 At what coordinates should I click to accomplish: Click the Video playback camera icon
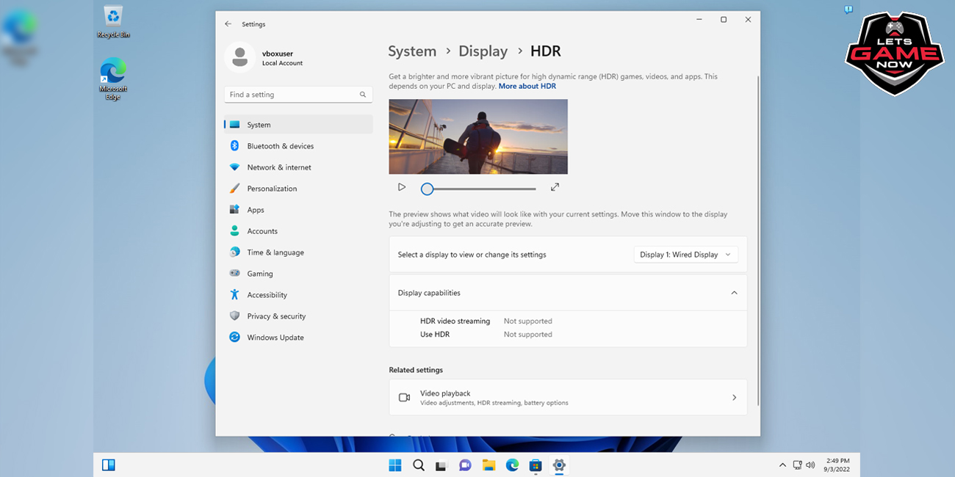[404, 397]
